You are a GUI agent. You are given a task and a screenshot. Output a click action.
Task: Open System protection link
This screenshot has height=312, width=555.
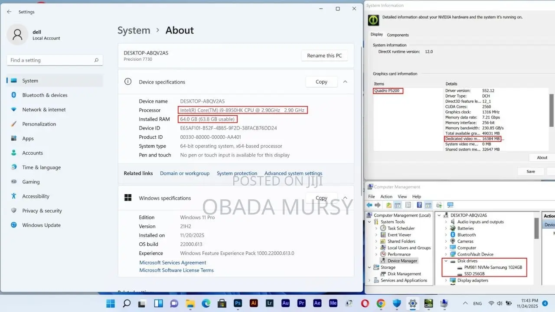pyautogui.click(x=237, y=173)
